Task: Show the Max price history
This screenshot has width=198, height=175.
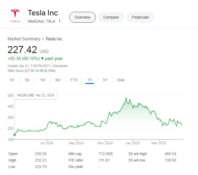Action: [x=121, y=80]
